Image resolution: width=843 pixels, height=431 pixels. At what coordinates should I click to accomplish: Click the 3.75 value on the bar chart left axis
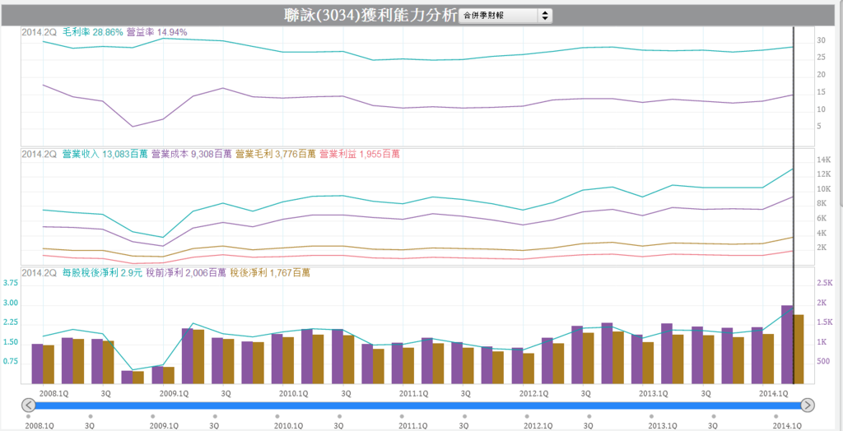click(x=11, y=283)
